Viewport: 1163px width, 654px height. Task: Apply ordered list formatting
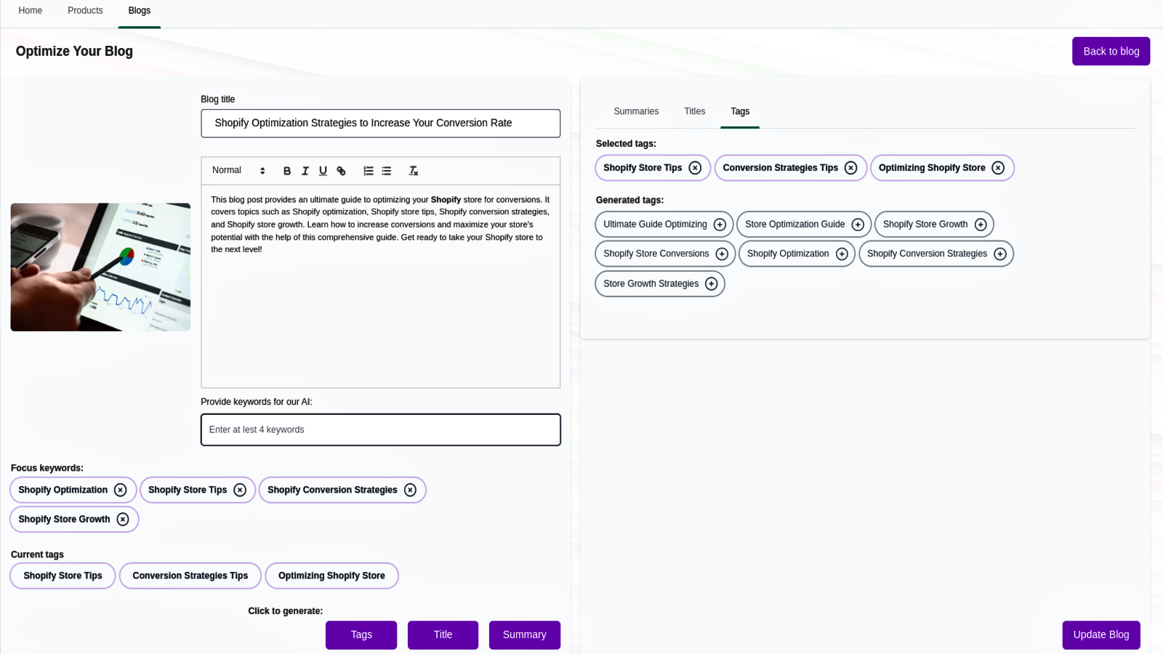[369, 171]
